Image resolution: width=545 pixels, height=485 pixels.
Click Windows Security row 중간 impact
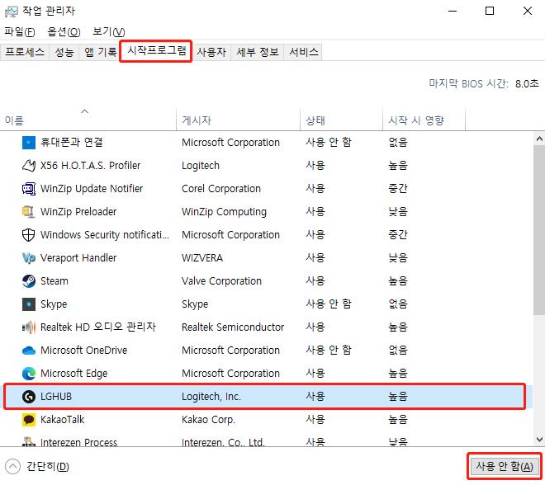pyautogui.click(x=398, y=235)
